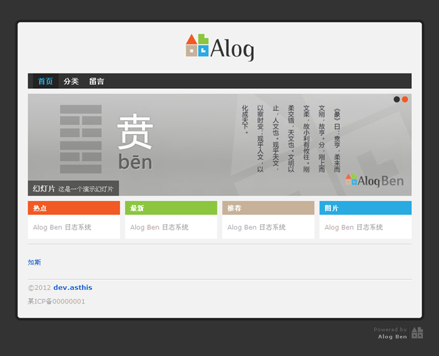Open Alog Ben 日志系统 link under 最新
The image size is (439, 356).
pyautogui.click(x=159, y=228)
